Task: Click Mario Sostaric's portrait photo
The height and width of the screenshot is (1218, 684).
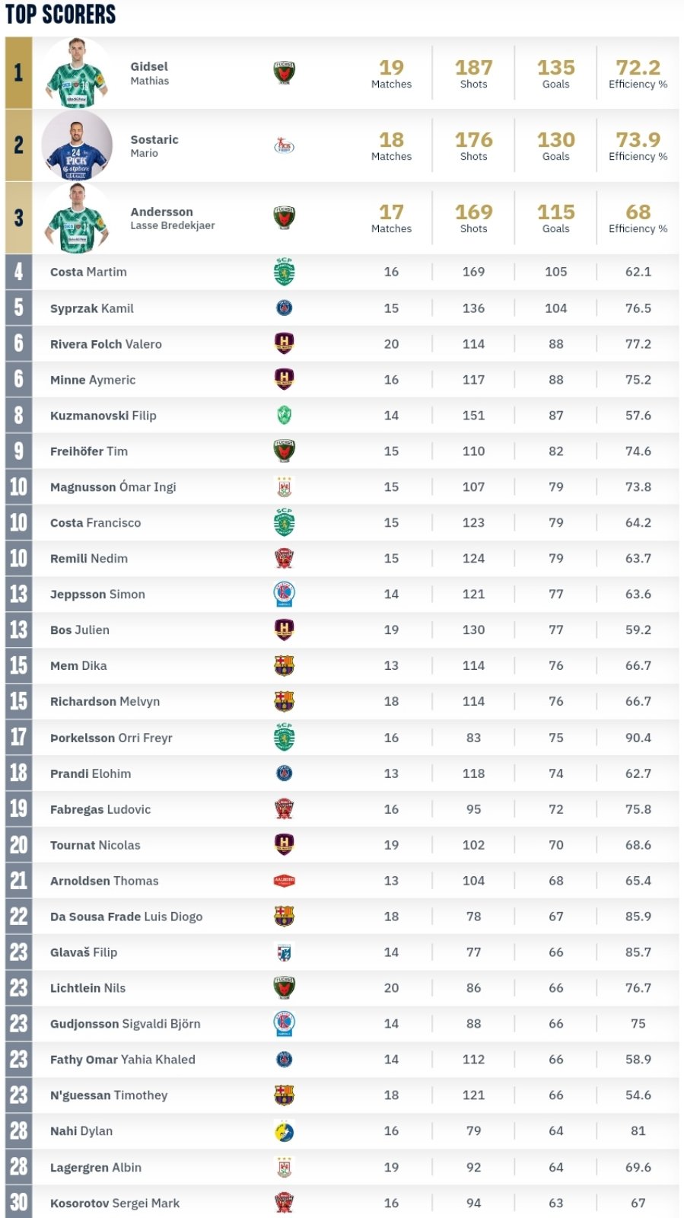Action: (76, 145)
